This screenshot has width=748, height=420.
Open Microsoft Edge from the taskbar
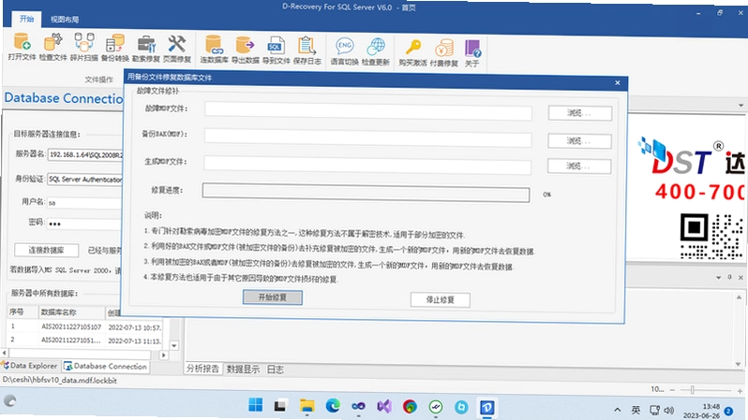click(333, 406)
